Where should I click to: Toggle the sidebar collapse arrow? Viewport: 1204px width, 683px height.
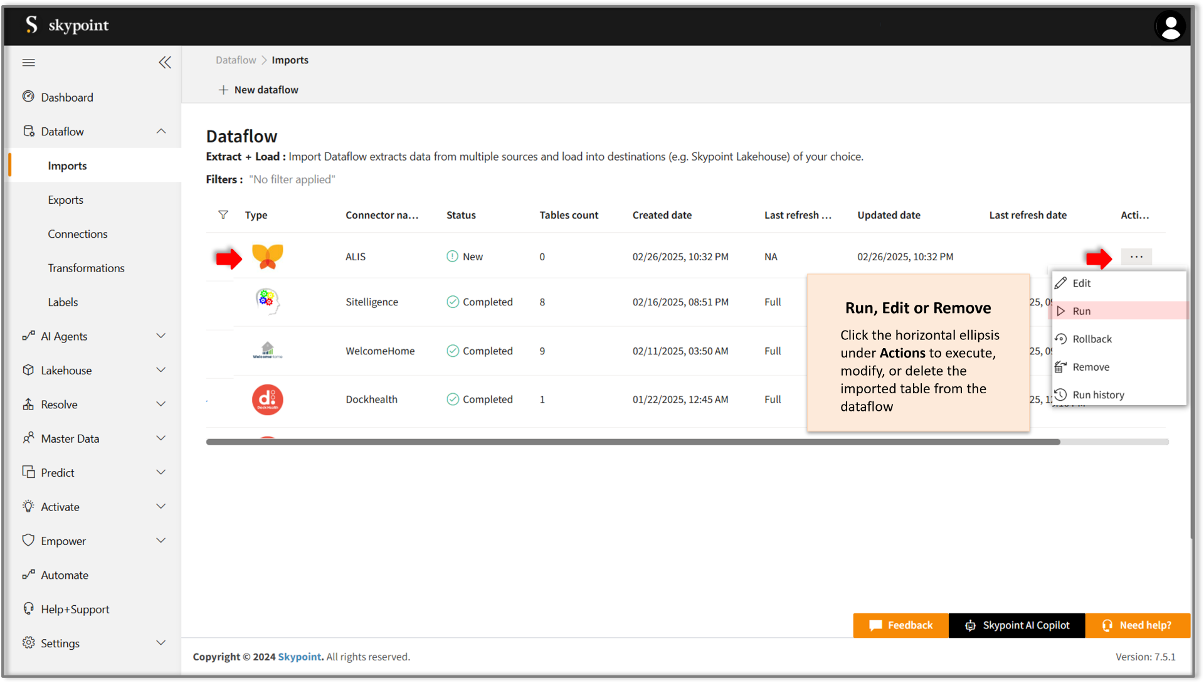(166, 62)
